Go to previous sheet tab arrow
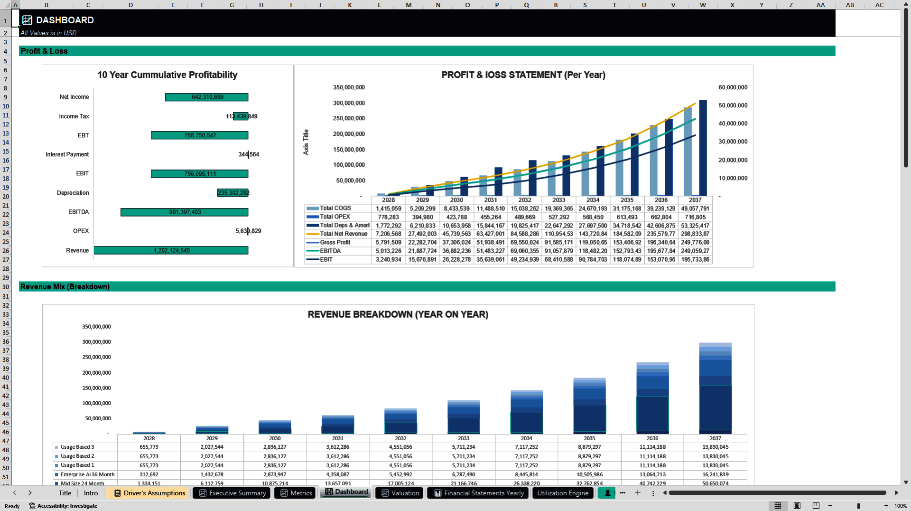The width and height of the screenshot is (911, 511). 15,493
